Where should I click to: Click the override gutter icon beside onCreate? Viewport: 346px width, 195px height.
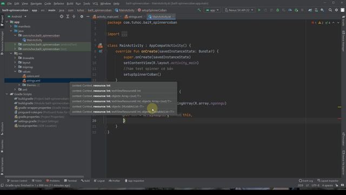(x=101, y=51)
